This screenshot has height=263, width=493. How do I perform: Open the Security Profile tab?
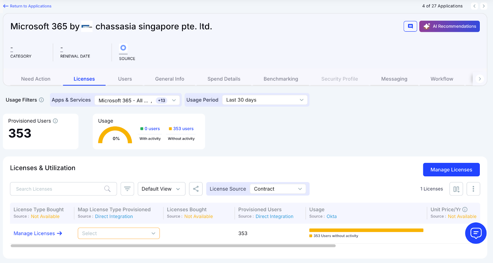(x=340, y=79)
